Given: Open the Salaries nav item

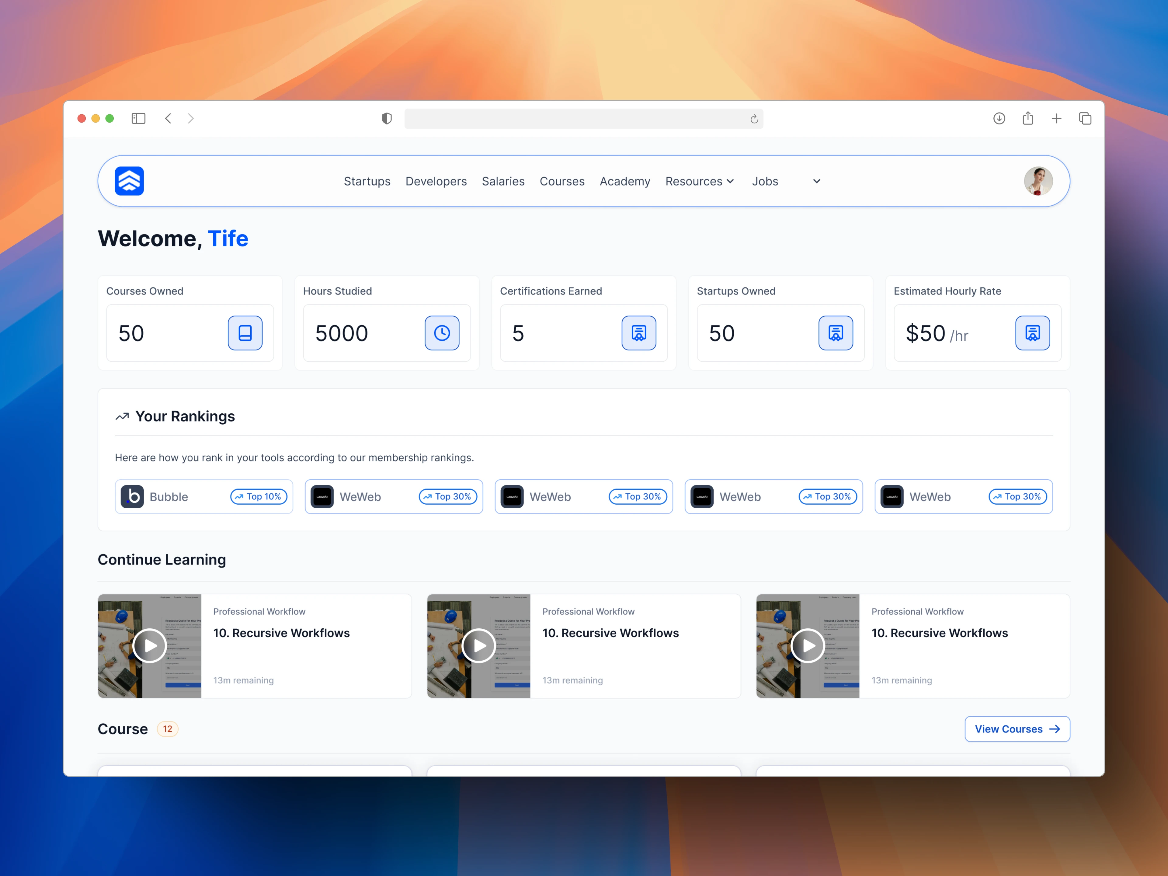Looking at the screenshot, I should pyautogui.click(x=503, y=181).
